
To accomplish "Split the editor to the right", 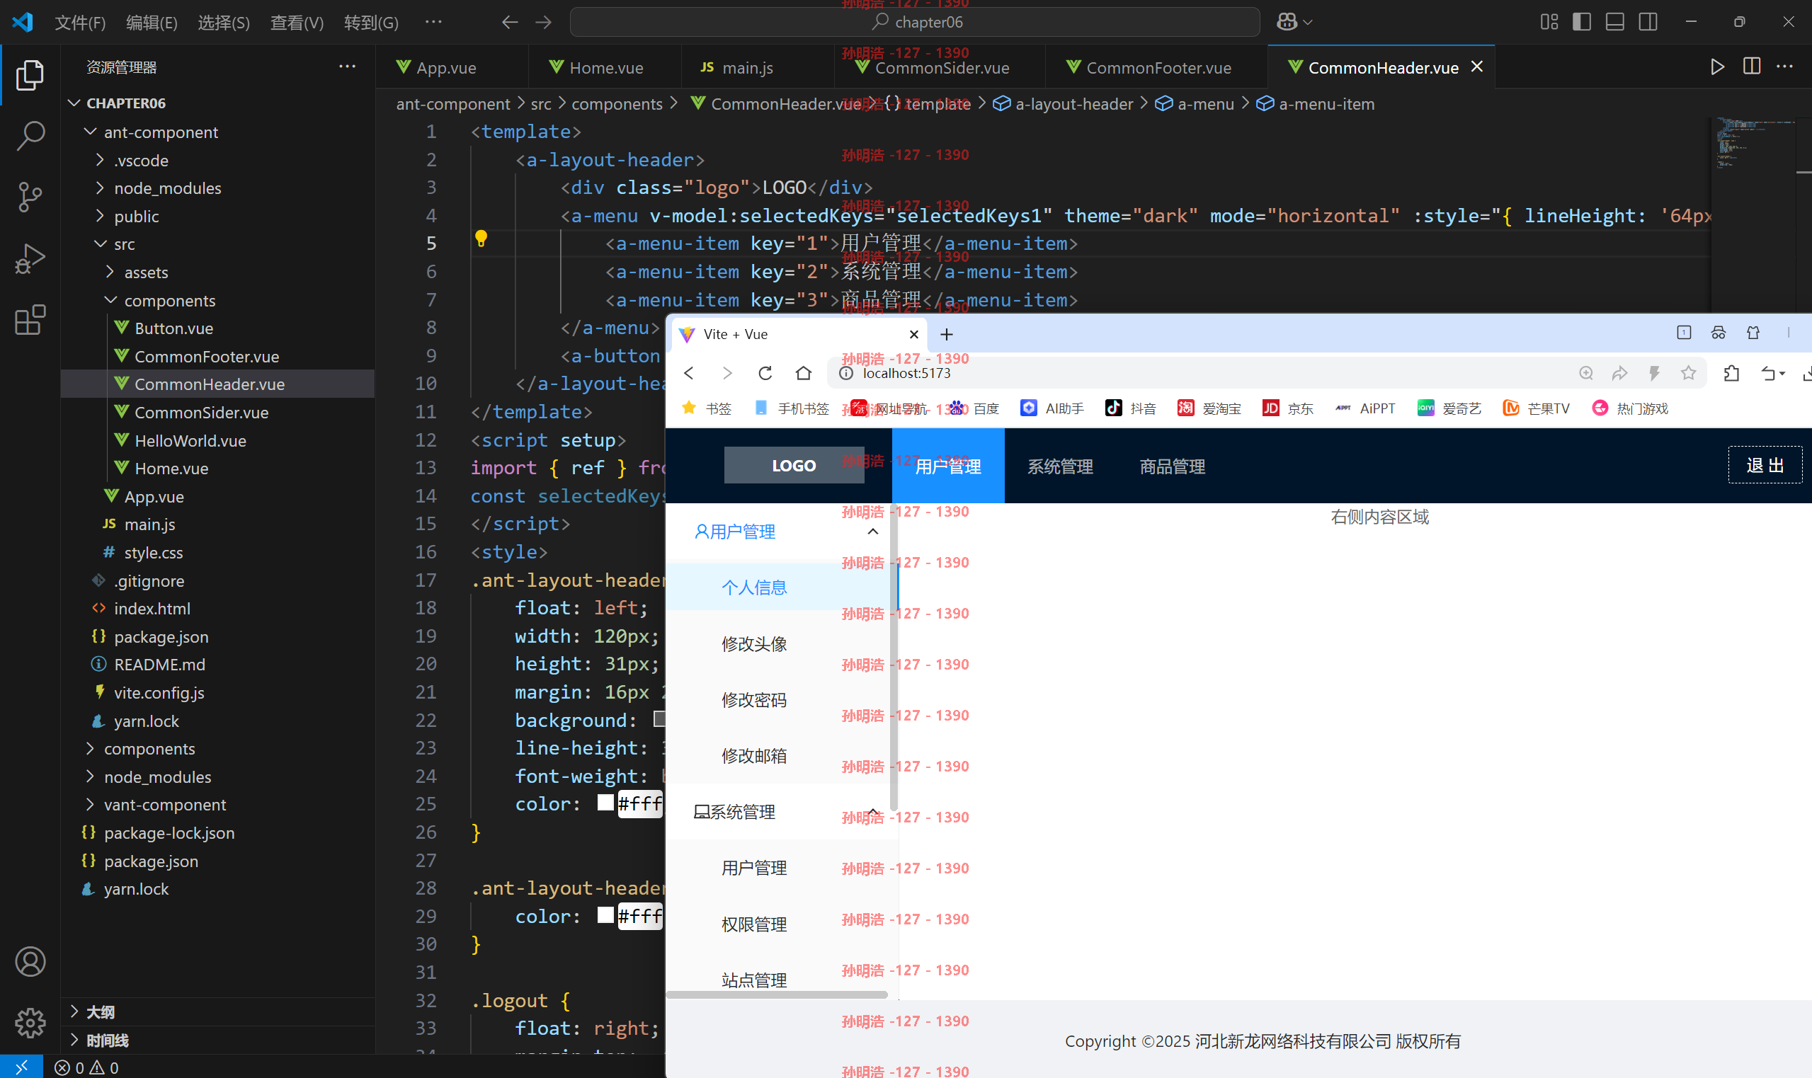I will 1752,67.
